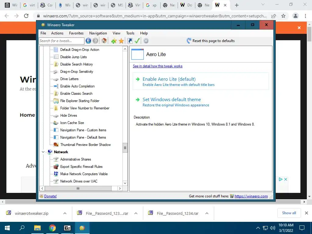Viewport: 312px width, 234px height.
Task: Open Chrome three-dot menu
Action: (x=305, y=16)
